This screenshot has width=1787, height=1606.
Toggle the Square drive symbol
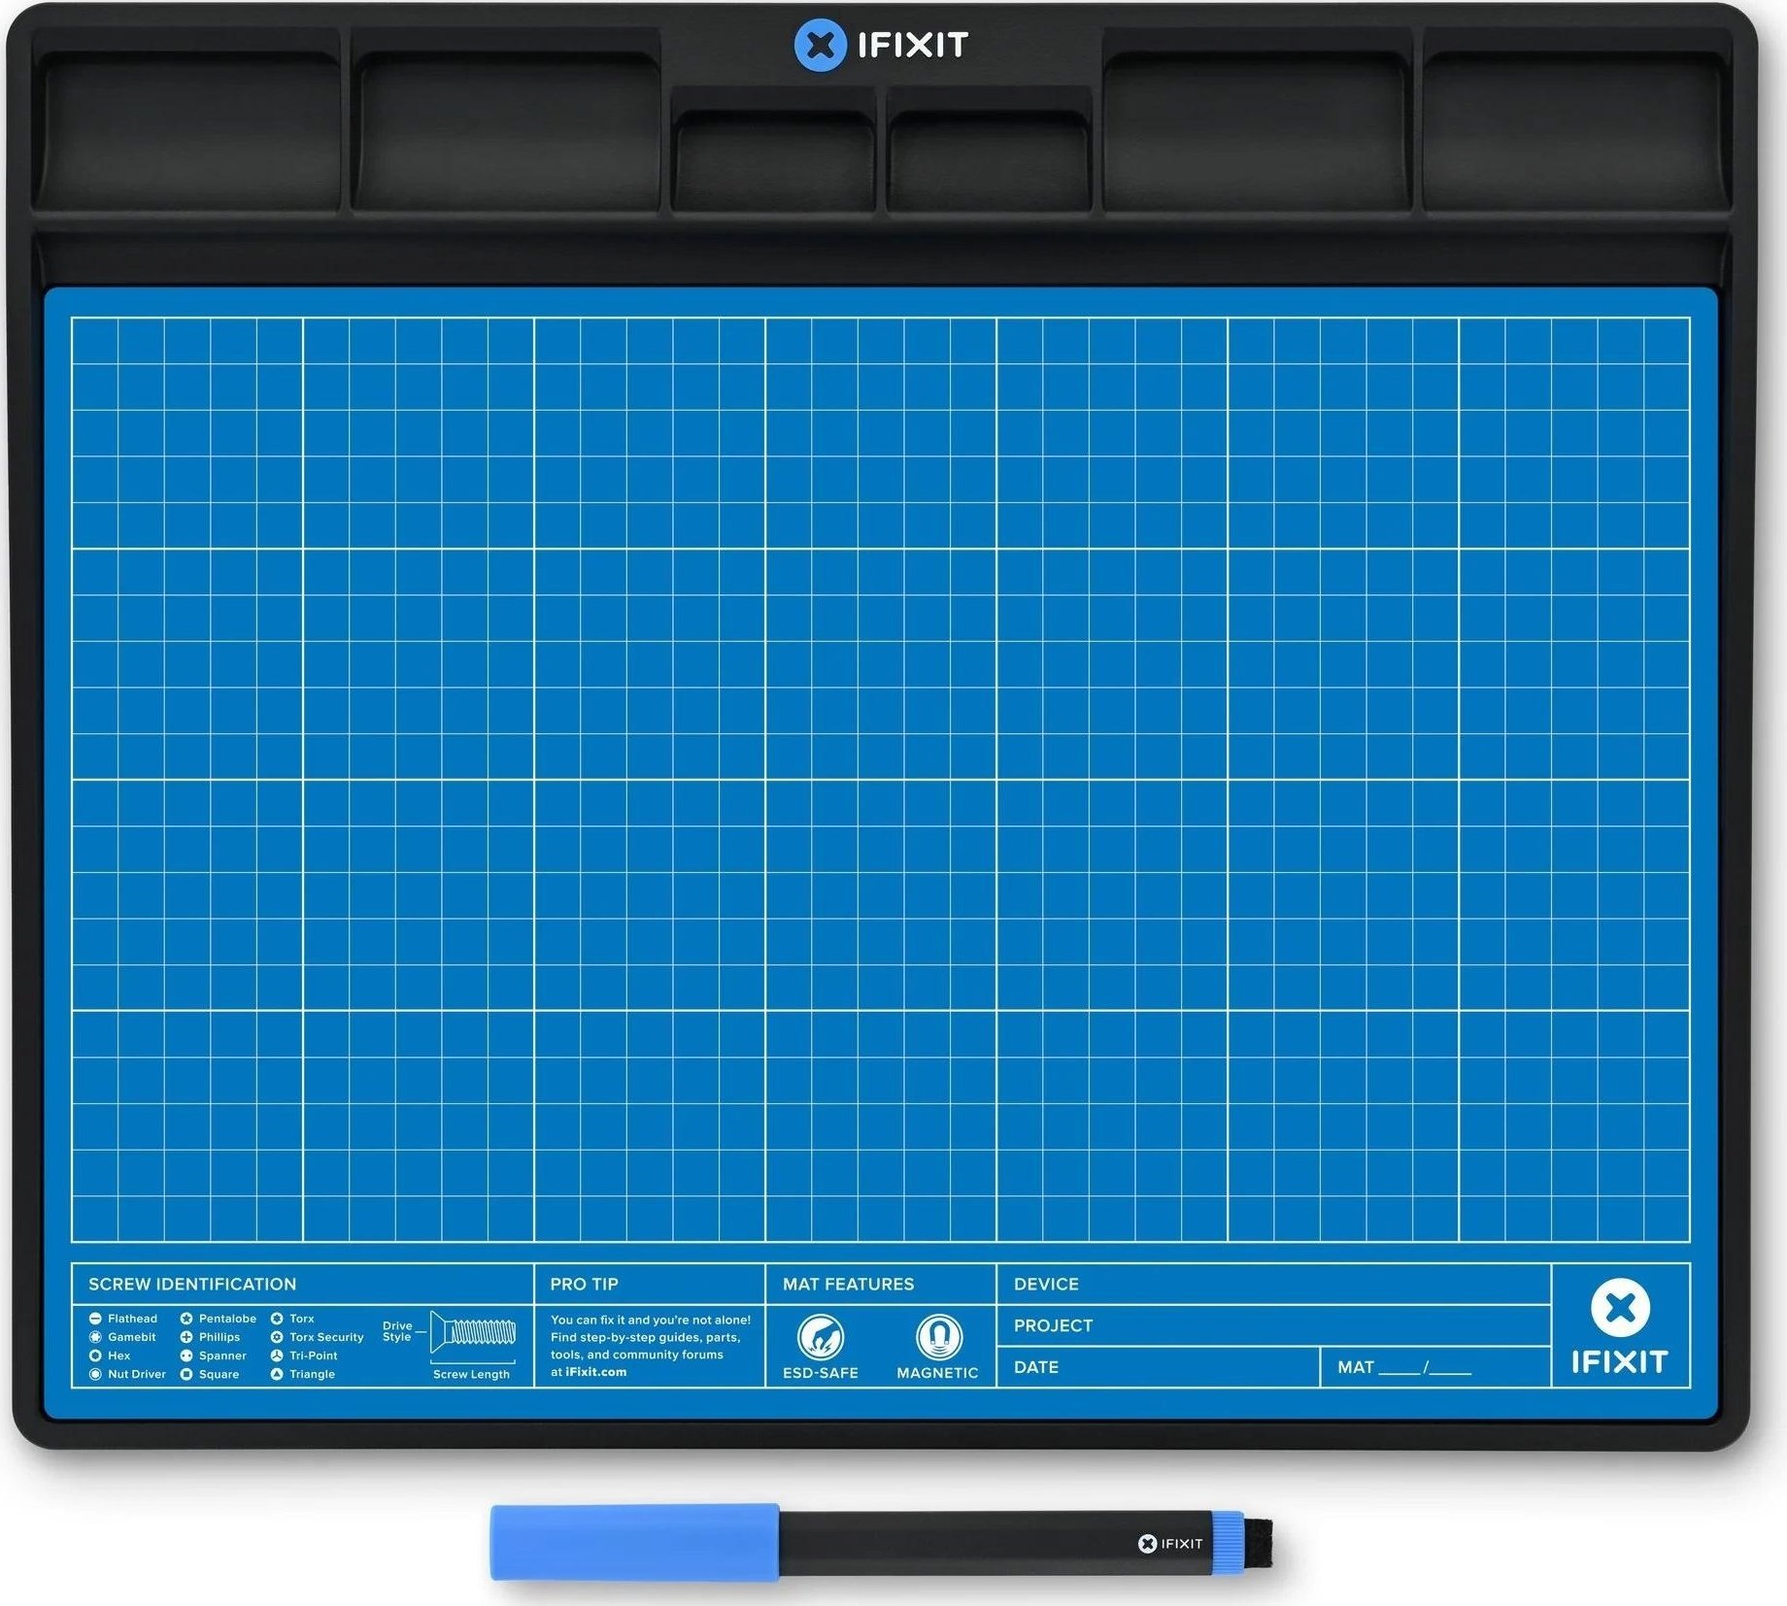187,1374
